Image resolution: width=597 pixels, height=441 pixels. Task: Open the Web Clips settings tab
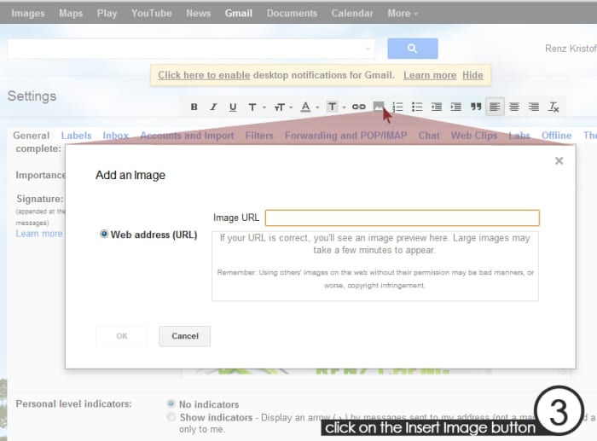(x=474, y=136)
